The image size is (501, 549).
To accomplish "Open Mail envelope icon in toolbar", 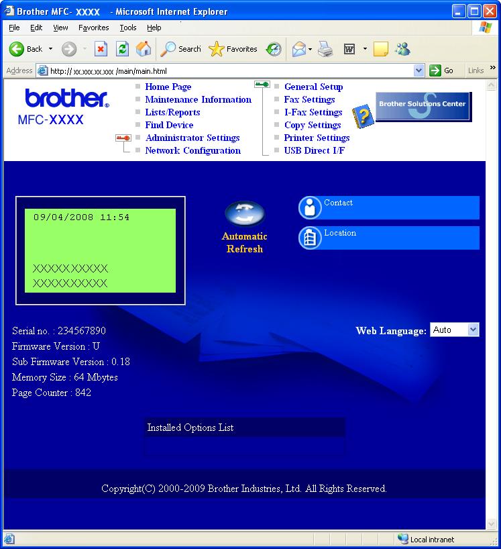I will coord(298,49).
